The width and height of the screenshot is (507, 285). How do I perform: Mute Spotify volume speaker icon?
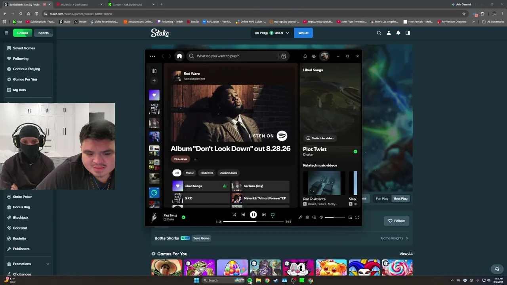(321, 217)
